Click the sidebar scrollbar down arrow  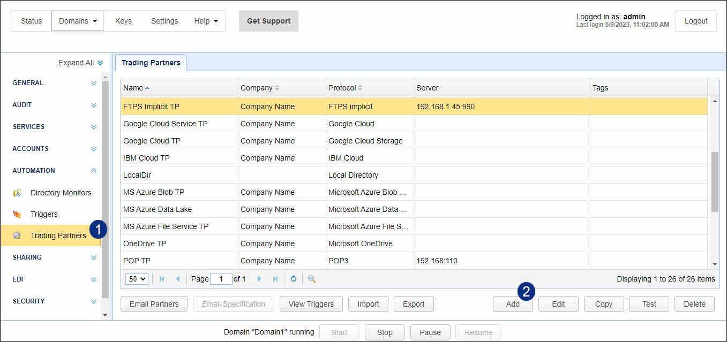pyautogui.click(x=105, y=315)
